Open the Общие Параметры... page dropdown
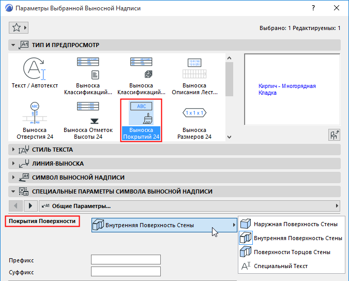This screenshot has width=349, height=281. coord(189,206)
